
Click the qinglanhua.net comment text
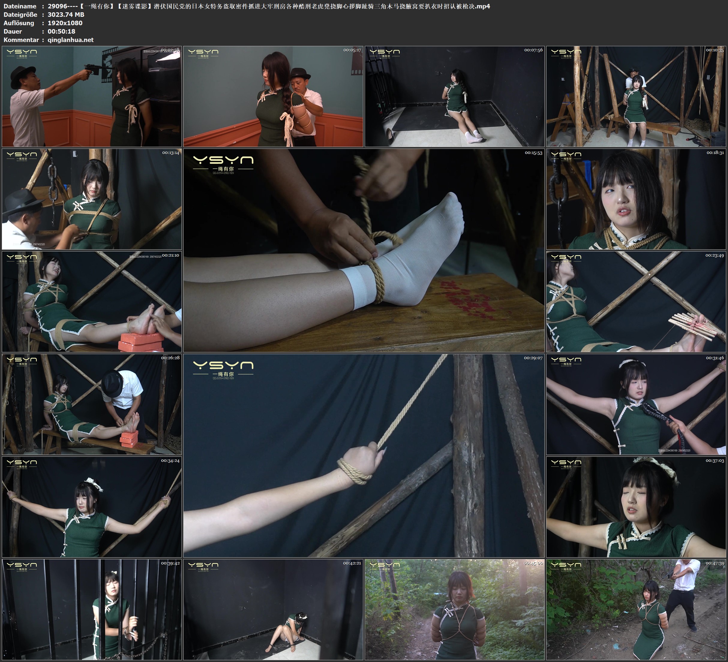70,40
